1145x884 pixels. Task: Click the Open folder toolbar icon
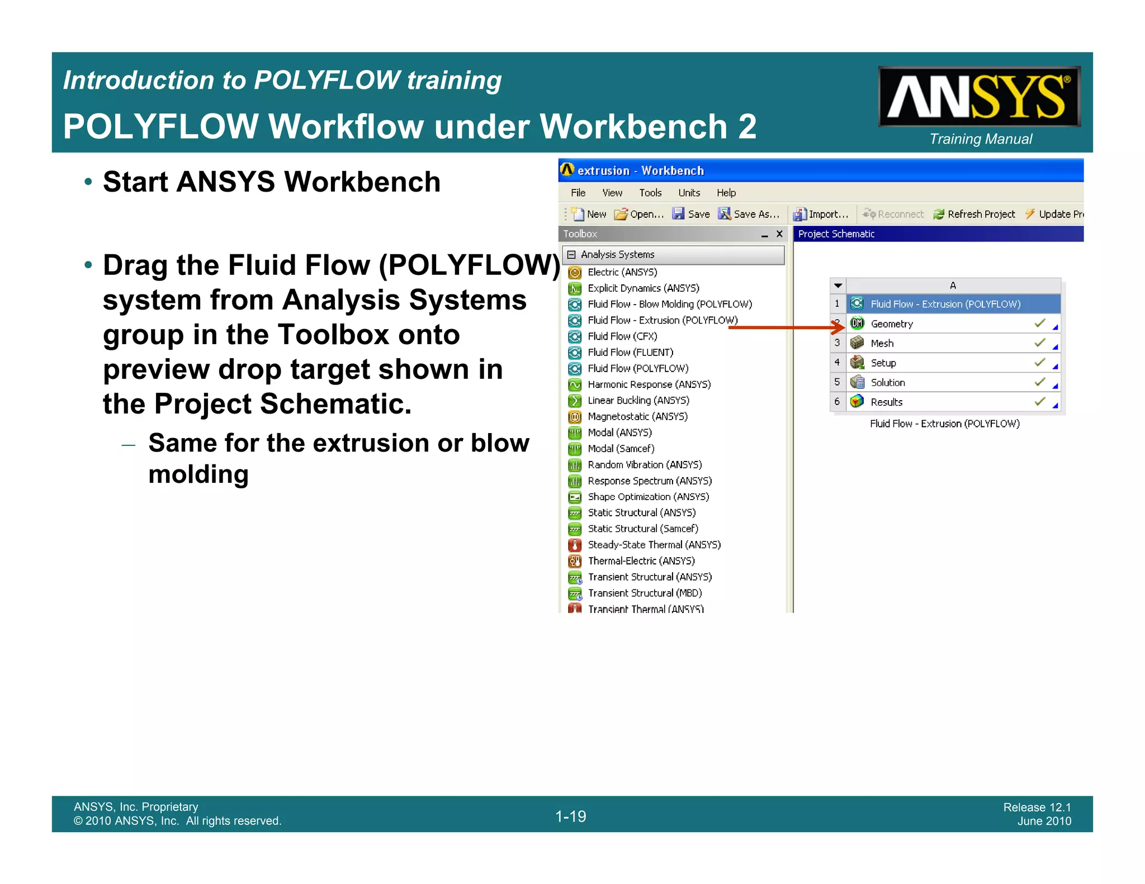pyautogui.click(x=621, y=214)
